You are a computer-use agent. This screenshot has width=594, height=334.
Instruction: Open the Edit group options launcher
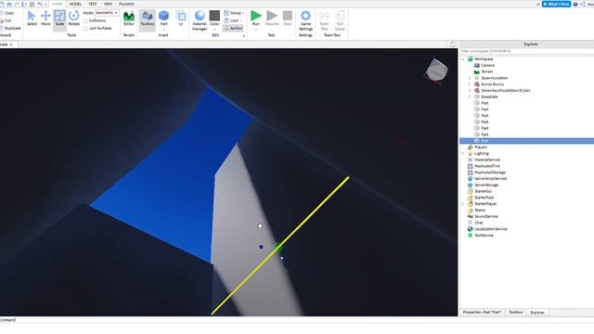243,35
